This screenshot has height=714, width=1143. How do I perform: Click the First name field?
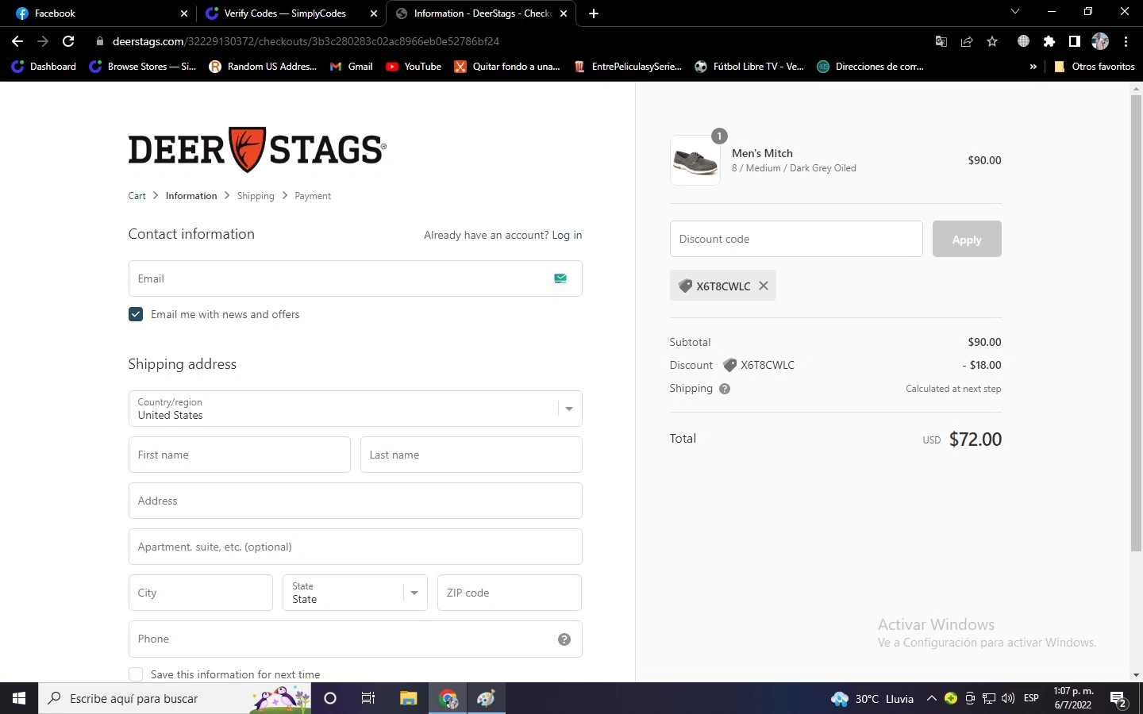pos(239,455)
